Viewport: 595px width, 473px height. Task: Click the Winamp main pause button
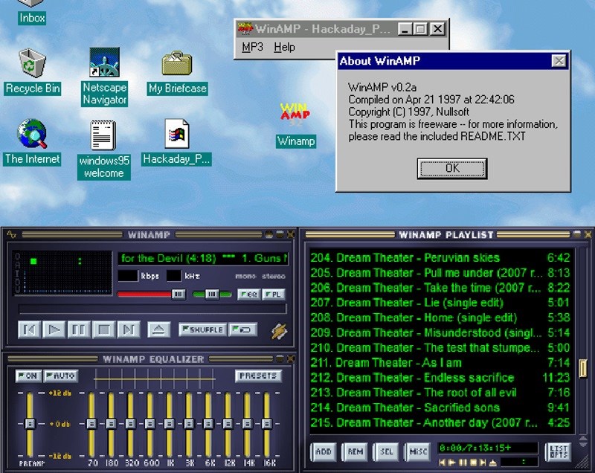[79, 329]
